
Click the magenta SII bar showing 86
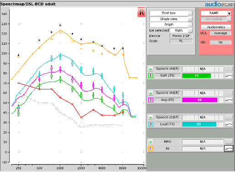pyautogui.click(x=200, y=100)
